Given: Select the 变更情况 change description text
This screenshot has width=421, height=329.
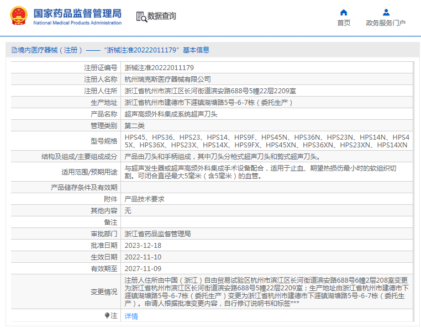Looking at the screenshot, I should pyautogui.click(x=267, y=291).
